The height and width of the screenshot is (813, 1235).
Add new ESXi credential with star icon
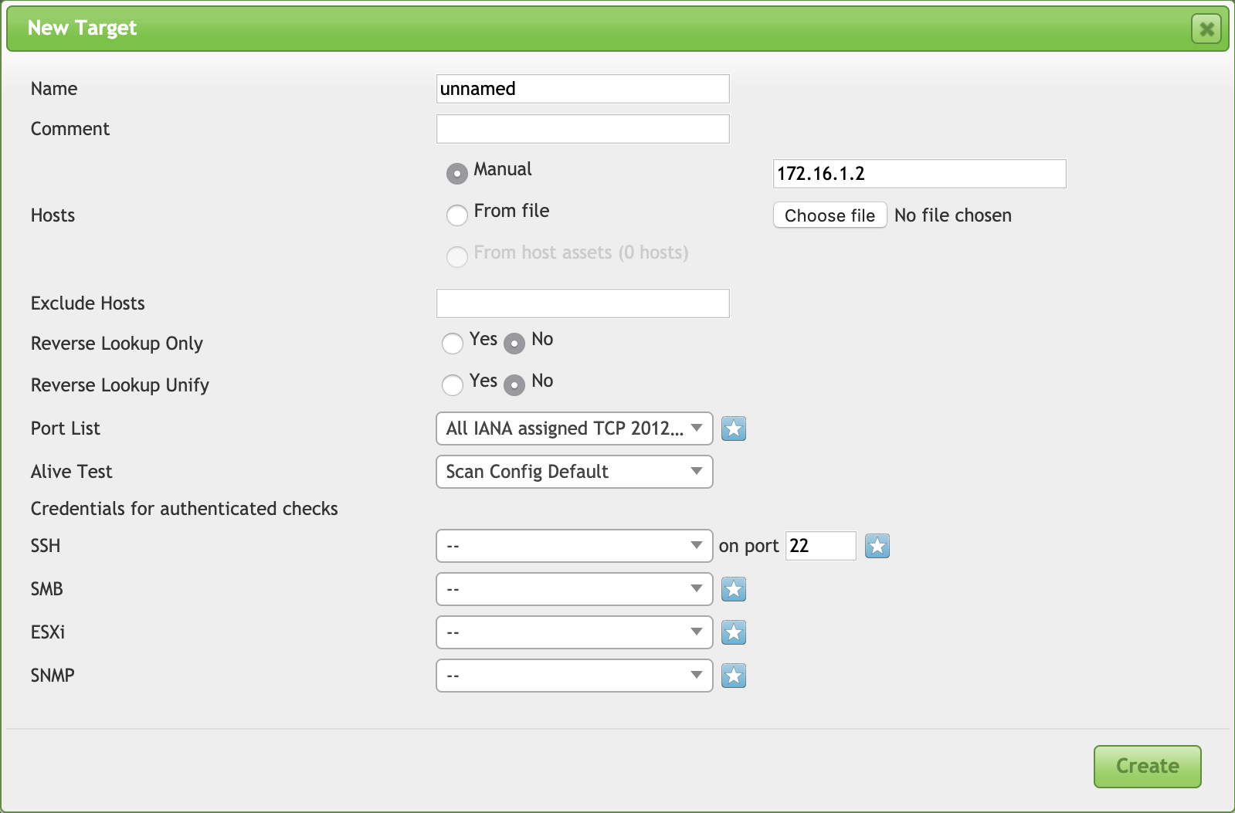pyautogui.click(x=733, y=632)
